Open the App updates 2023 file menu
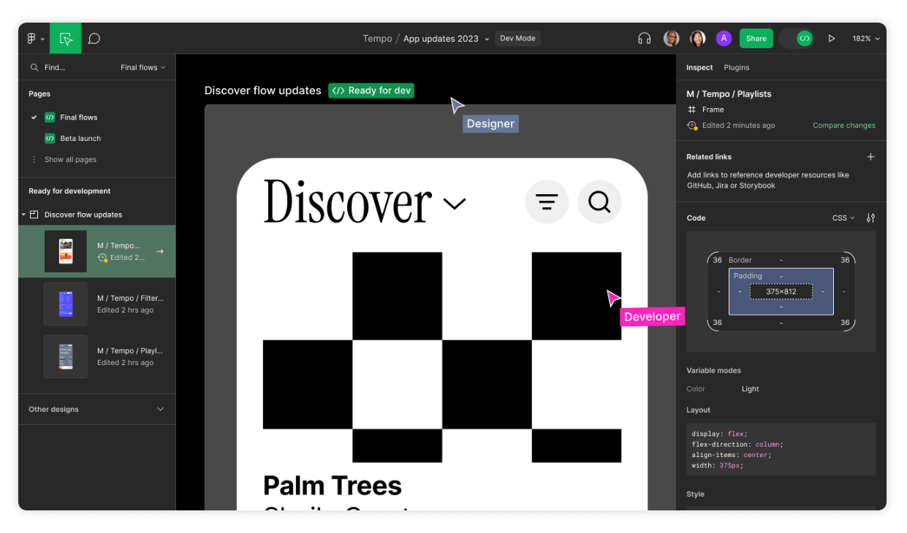 (x=446, y=39)
